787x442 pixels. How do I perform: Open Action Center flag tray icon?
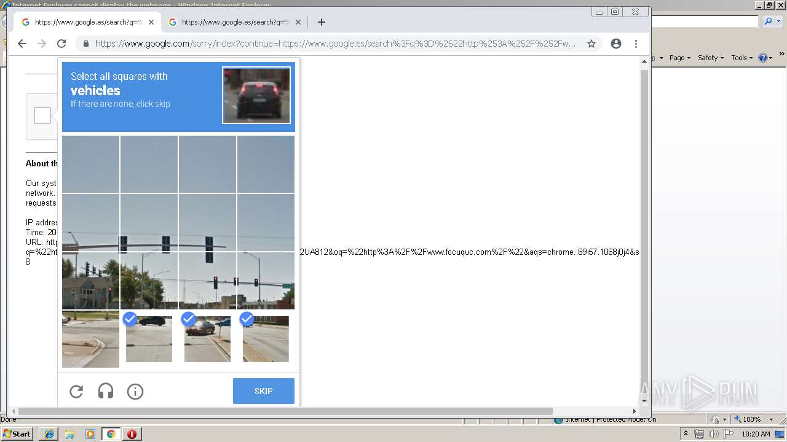click(x=729, y=434)
